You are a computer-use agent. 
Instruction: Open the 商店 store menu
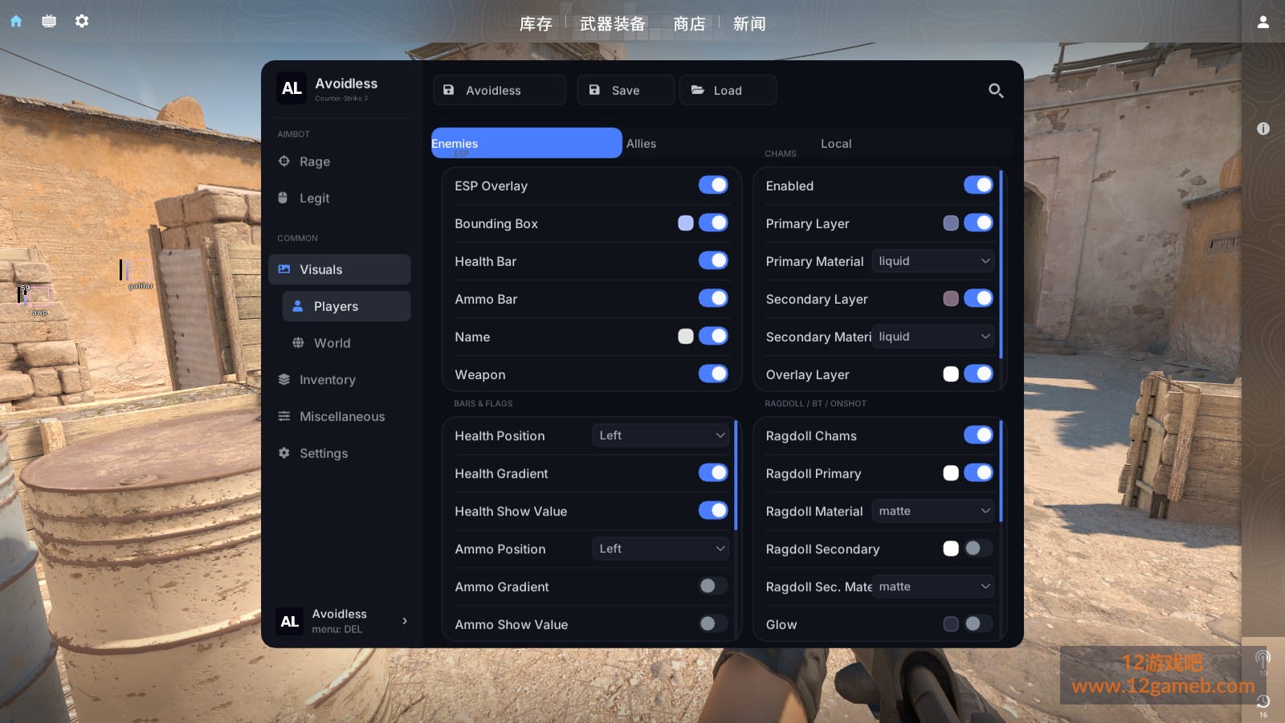tap(689, 24)
